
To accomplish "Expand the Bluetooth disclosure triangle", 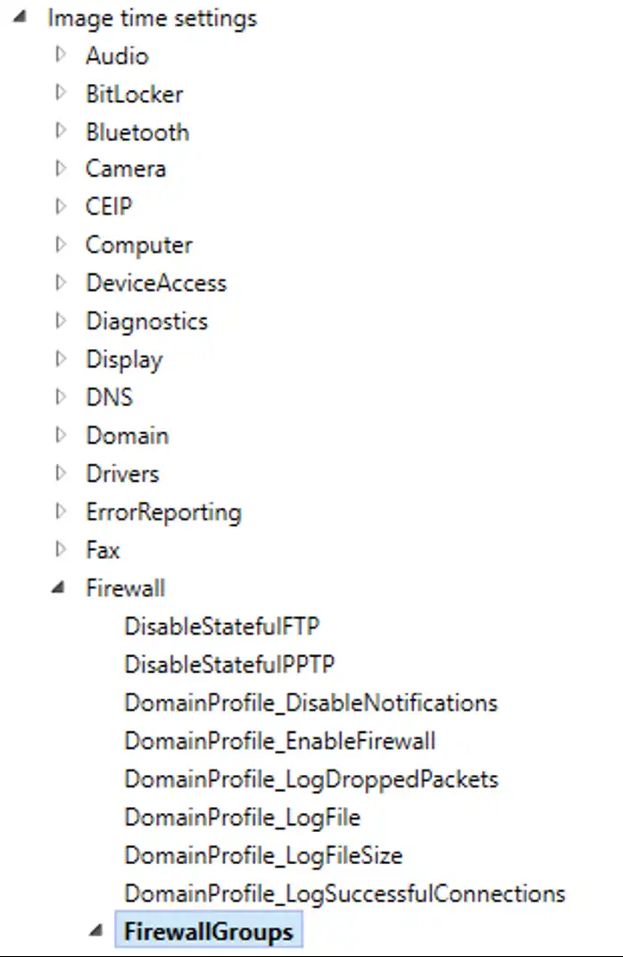I will pos(61,130).
